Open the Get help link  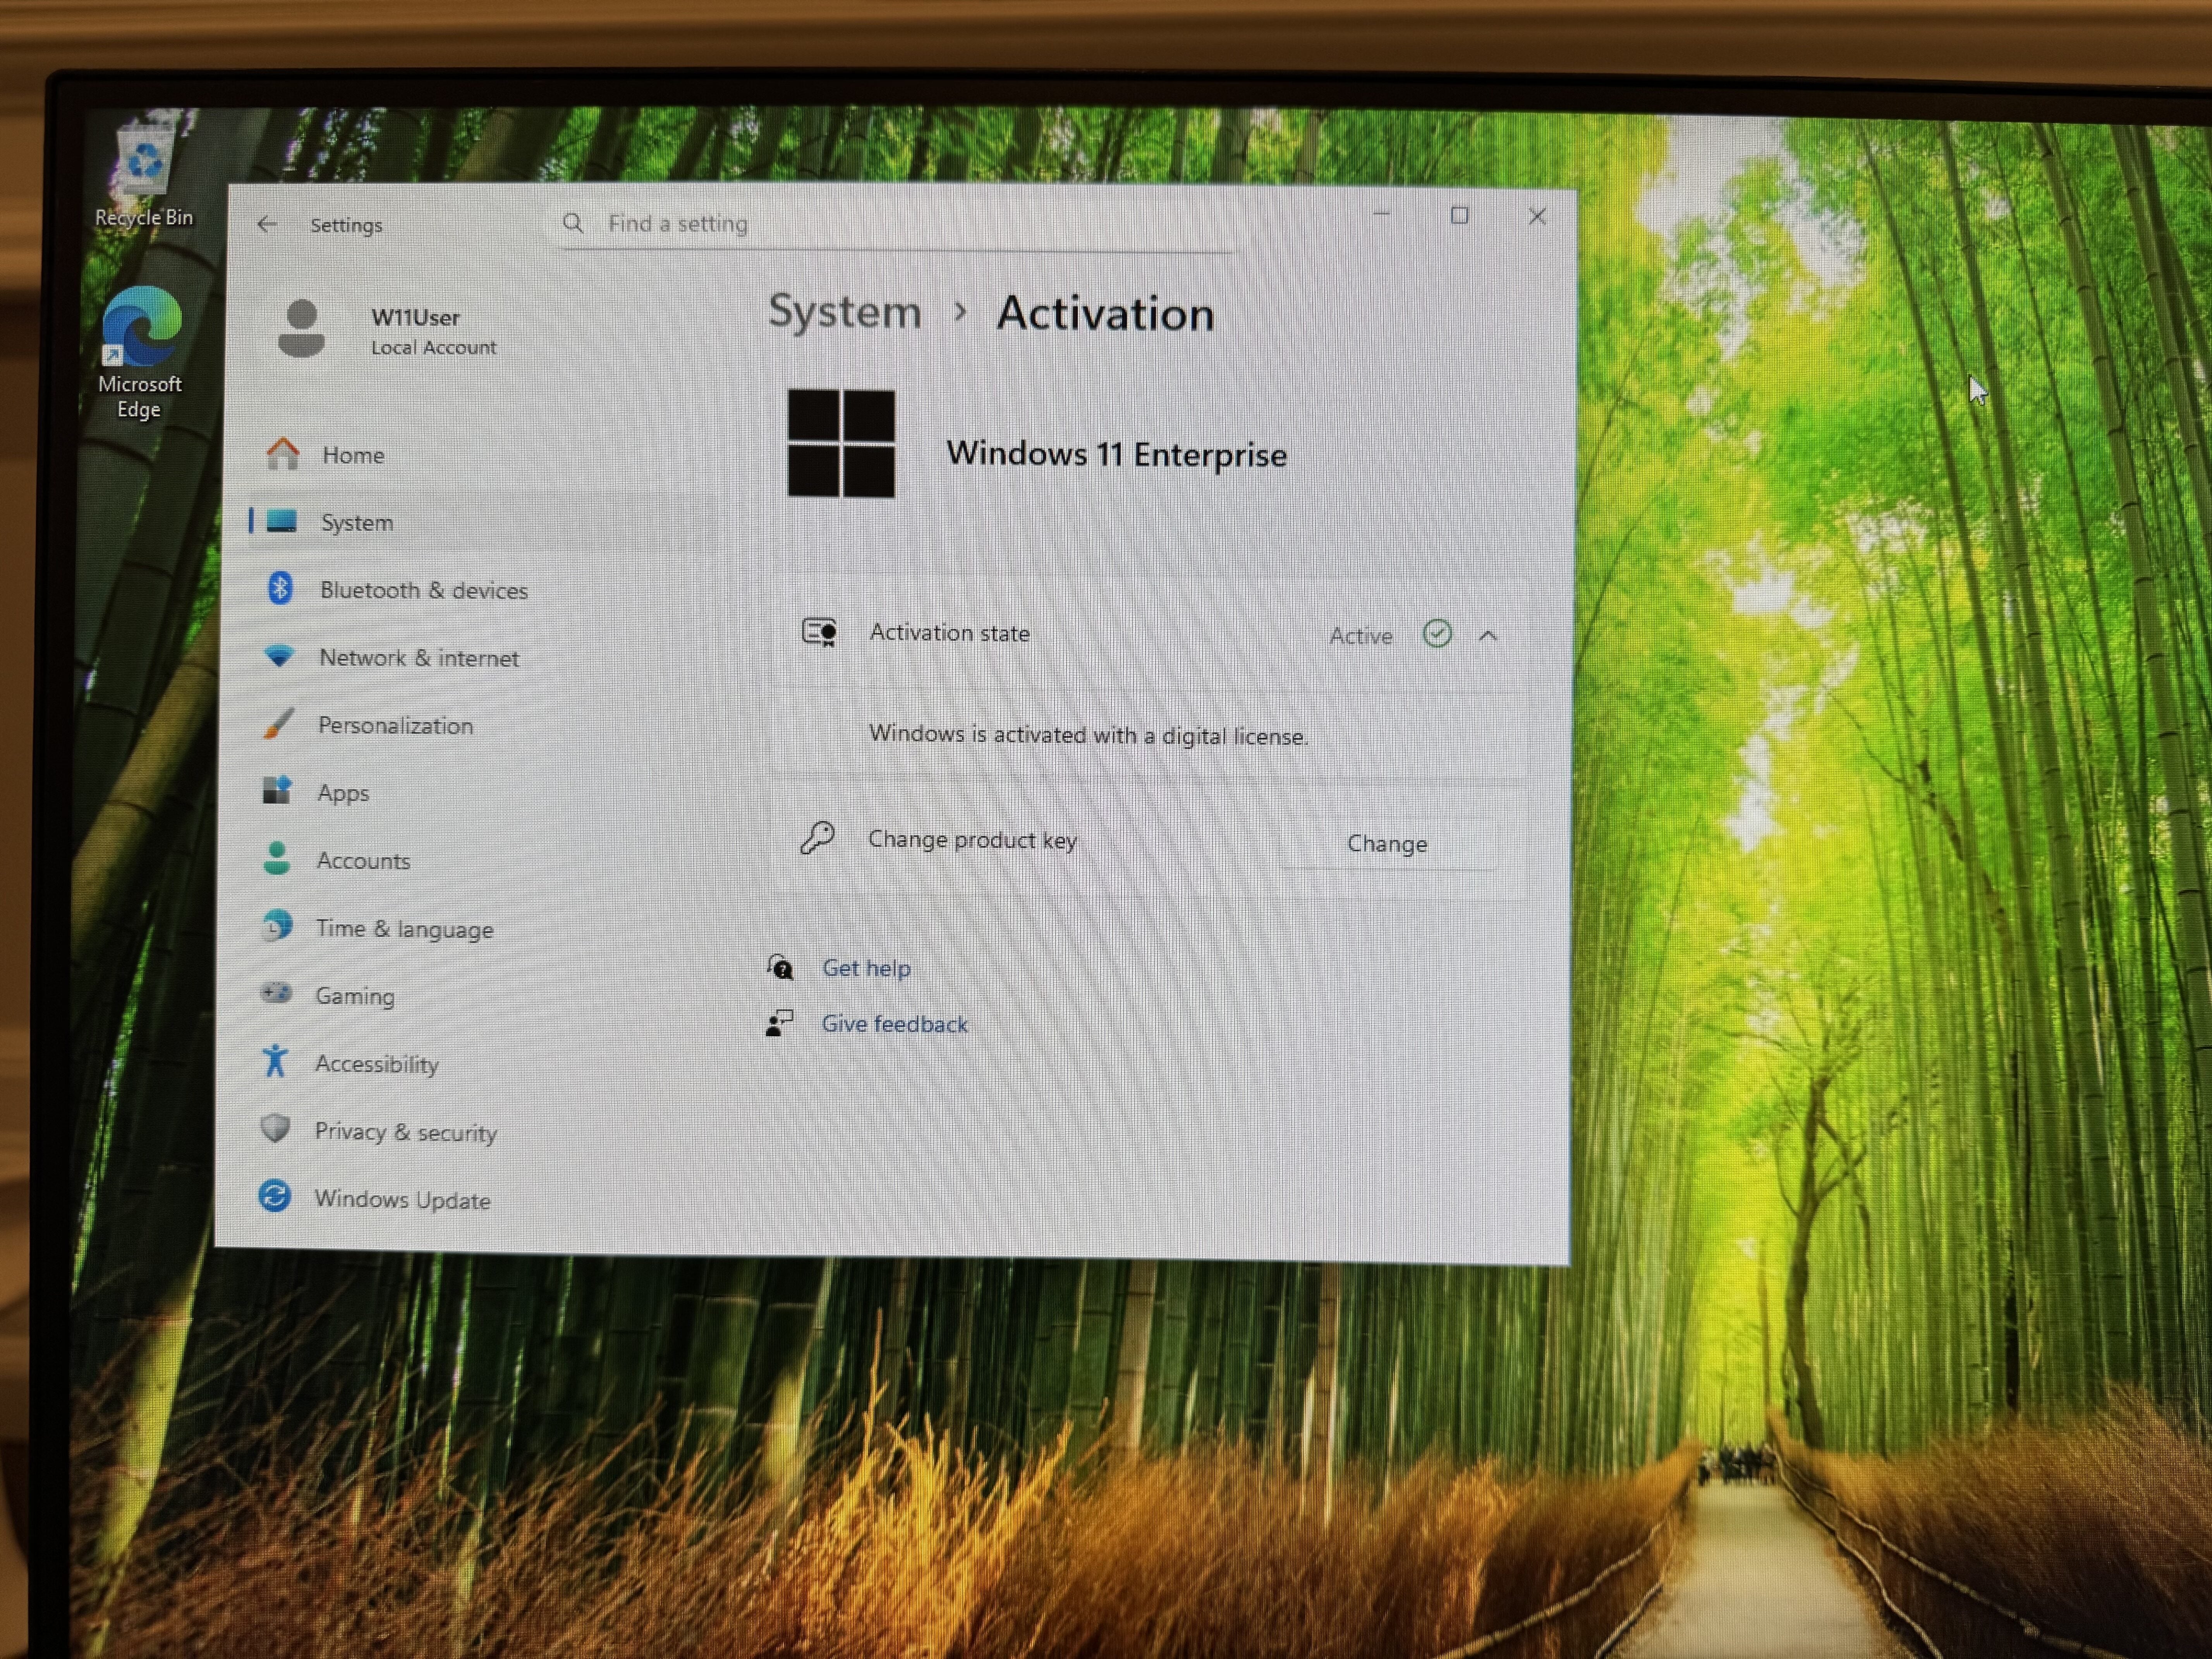click(x=866, y=968)
